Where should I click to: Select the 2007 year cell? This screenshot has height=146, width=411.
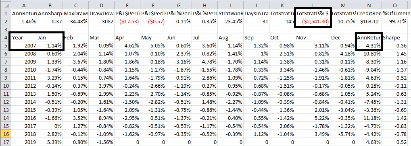24,46
